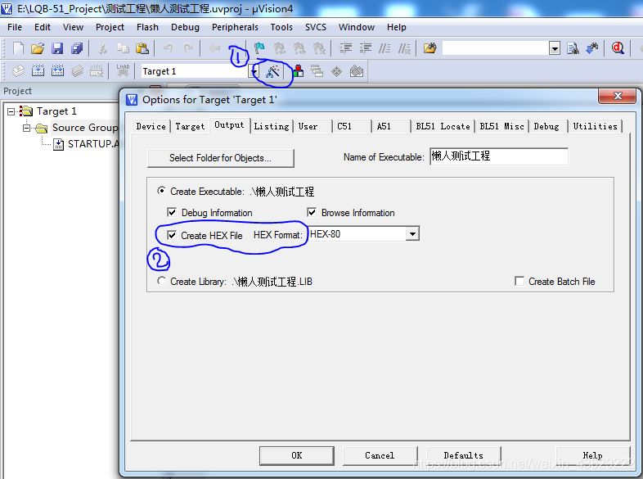Viewport: 643px width, 479px height.
Task: Switch to the Listing tab
Action: point(272,126)
